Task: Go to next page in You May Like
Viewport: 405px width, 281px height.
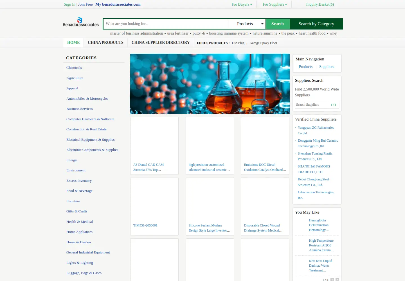Action: (x=337, y=280)
